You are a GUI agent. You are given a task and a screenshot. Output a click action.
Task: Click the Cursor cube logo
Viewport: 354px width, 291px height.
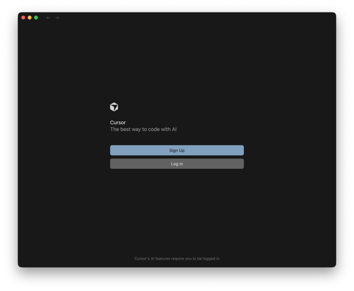pyautogui.click(x=114, y=107)
